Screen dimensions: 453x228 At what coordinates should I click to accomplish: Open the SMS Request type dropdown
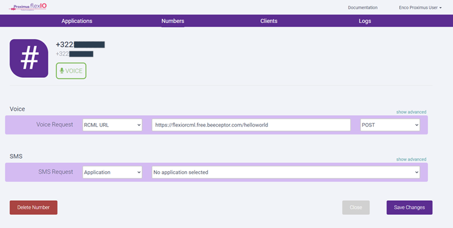112,173
